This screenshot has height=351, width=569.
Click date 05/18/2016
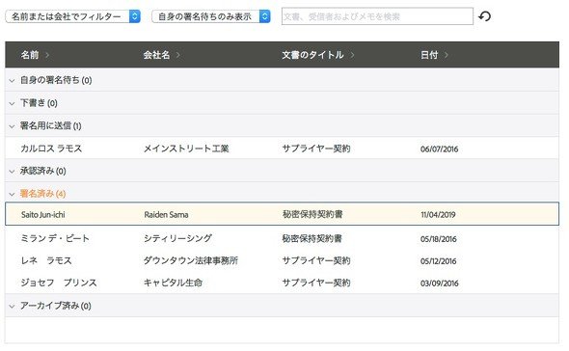point(439,239)
